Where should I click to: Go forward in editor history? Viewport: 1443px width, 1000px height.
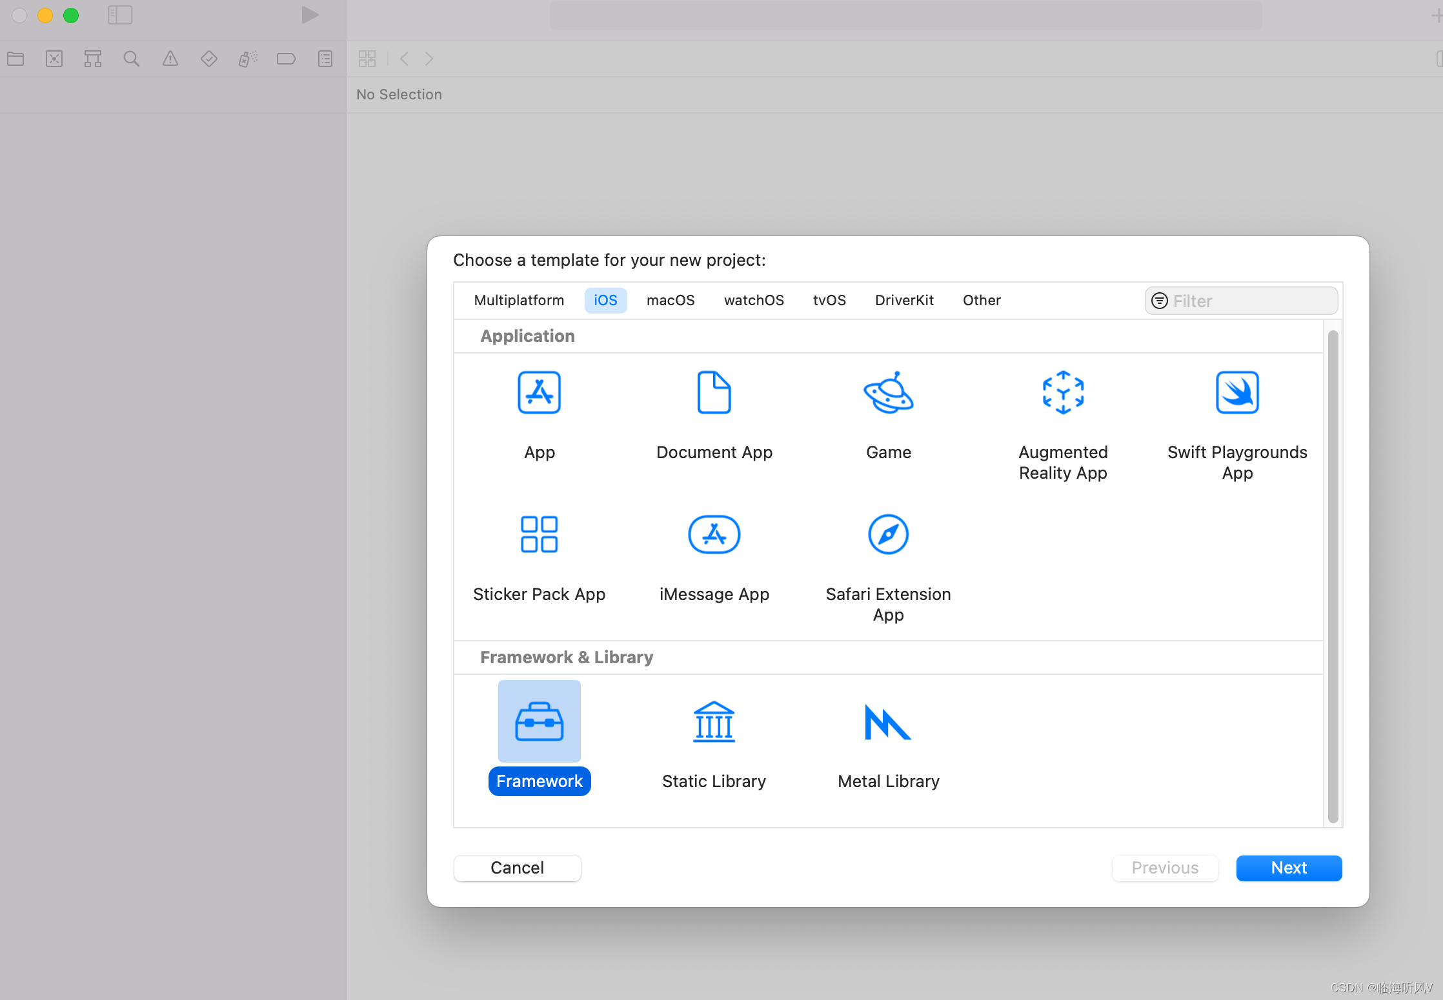coord(429,59)
